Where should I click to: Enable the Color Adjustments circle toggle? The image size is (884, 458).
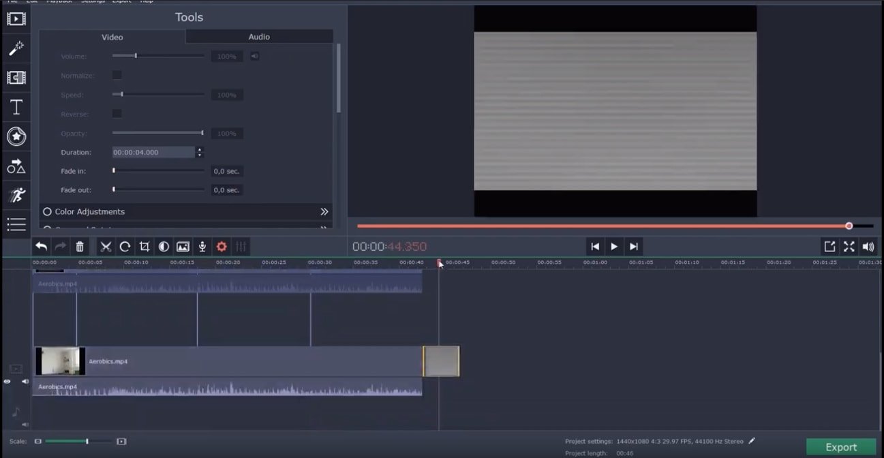coord(47,212)
